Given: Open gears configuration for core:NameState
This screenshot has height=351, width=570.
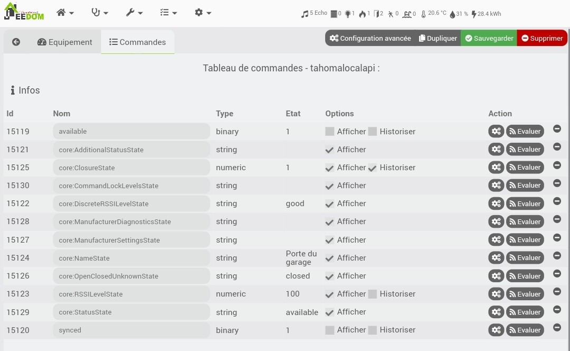Looking at the screenshot, I should (x=496, y=258).
